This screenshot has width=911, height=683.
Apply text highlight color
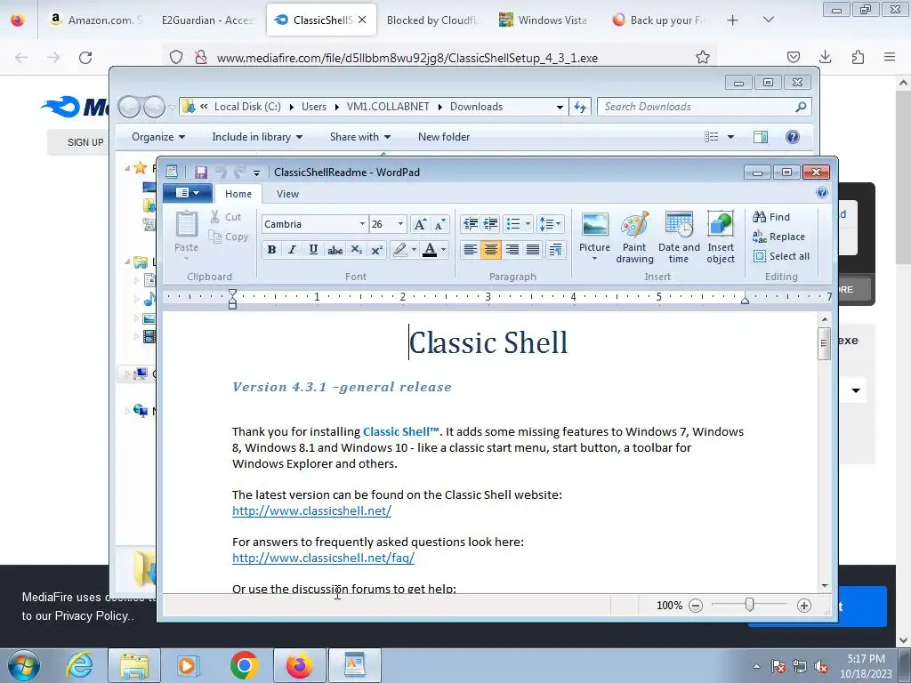tap(399, 250)
